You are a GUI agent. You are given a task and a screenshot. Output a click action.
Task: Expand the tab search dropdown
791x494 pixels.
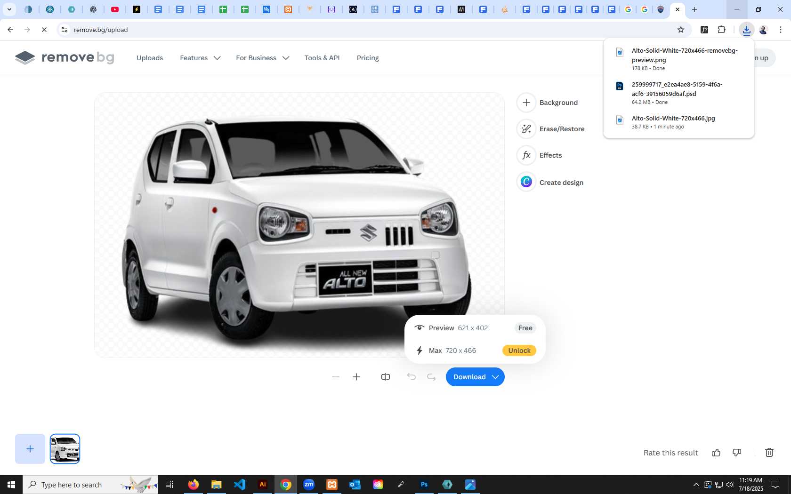click(x=9, y=9)
